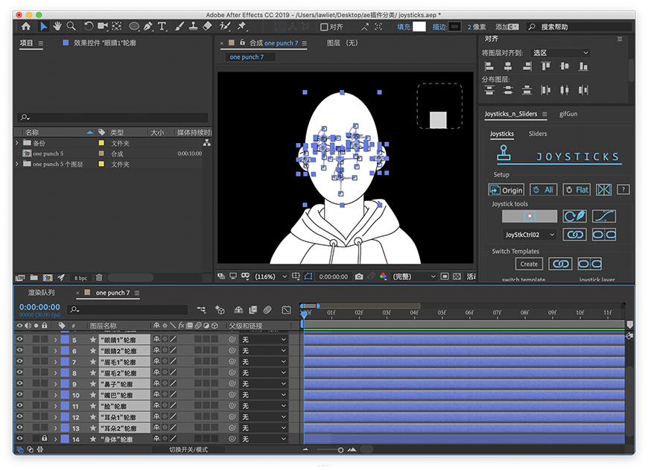Click the Flat stopwatch button in Setup
Viewport: 648px width, 470px height.
(x=576, y=190)
